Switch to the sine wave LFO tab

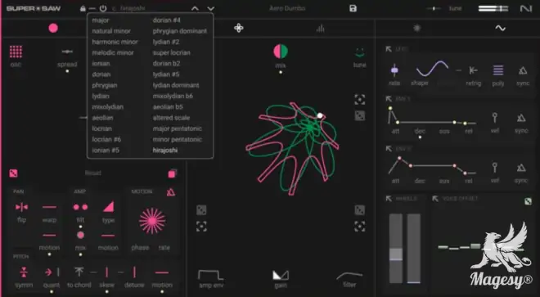[x=501, y=29]
